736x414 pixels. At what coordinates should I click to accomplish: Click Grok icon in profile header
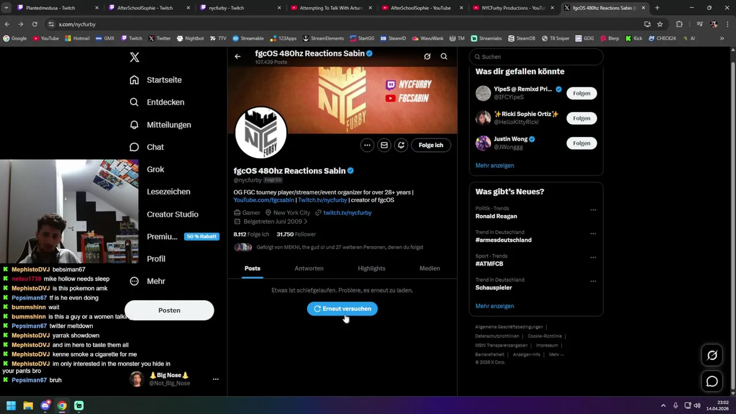[427, 56]
